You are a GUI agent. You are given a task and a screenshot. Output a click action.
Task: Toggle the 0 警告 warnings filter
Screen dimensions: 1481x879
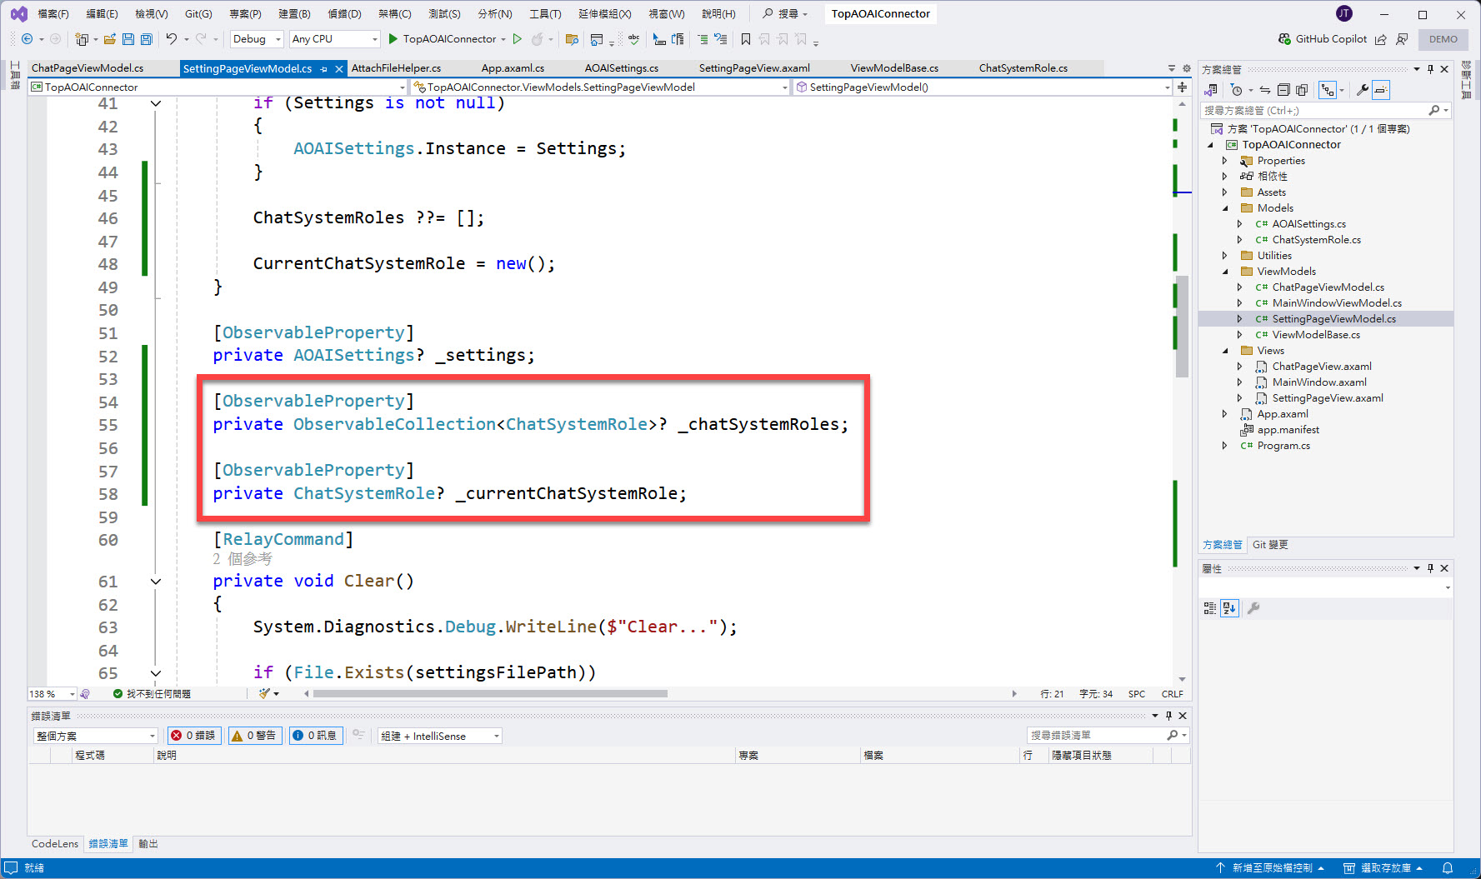click(256, 736)
